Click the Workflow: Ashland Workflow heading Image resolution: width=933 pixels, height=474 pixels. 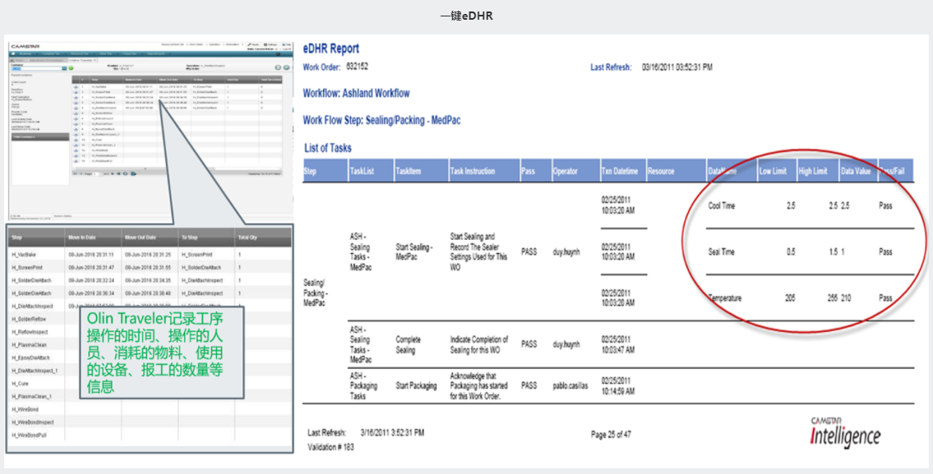(356, 94)
